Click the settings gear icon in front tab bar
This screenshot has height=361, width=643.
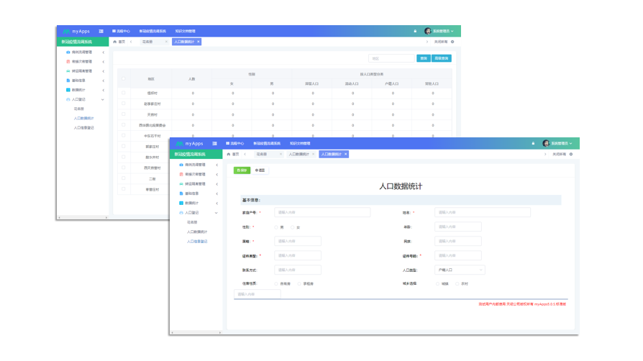[x=571, y=154]
